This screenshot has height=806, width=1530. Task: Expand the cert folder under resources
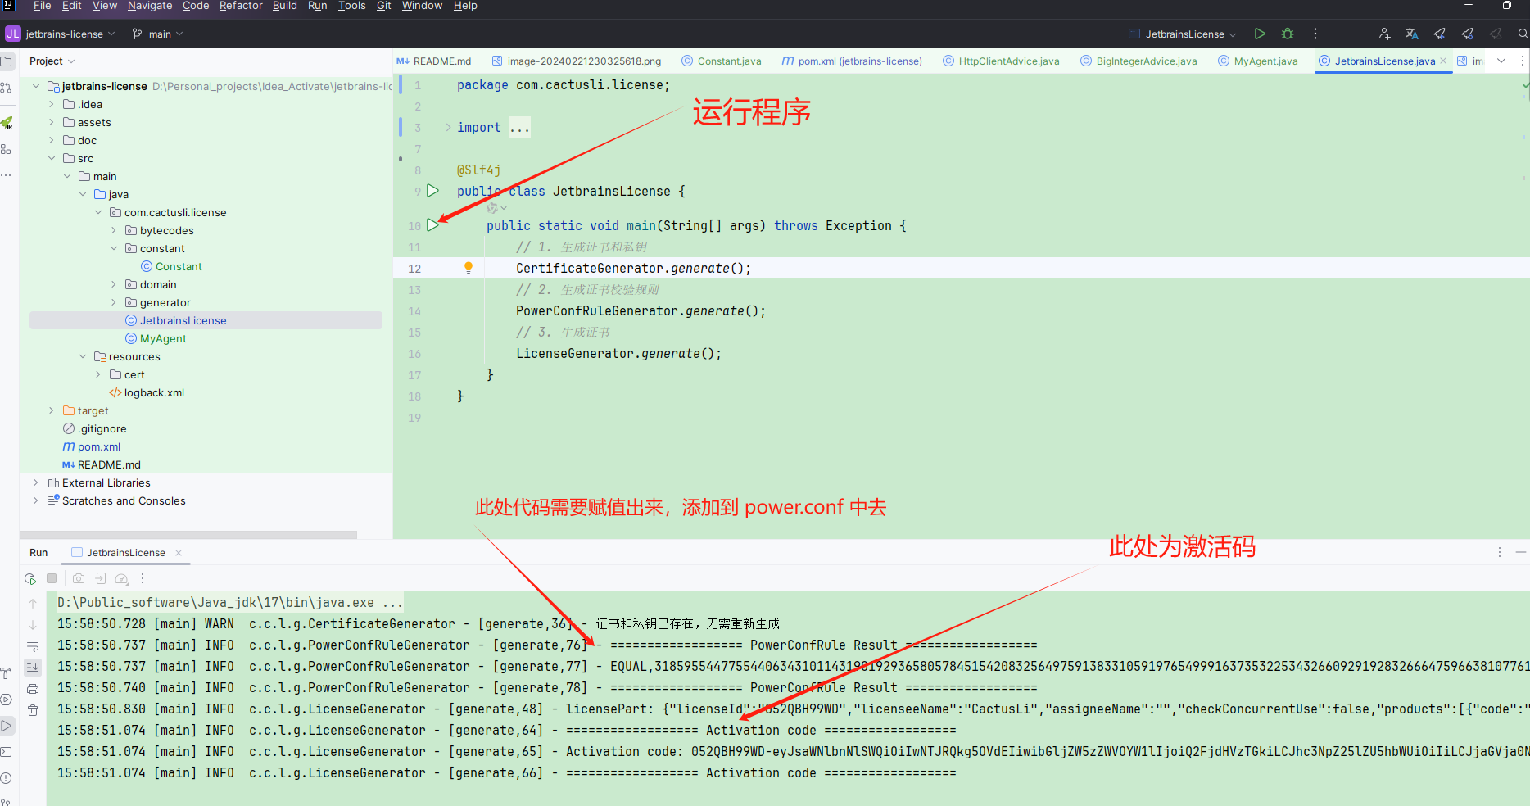[98, 374]
